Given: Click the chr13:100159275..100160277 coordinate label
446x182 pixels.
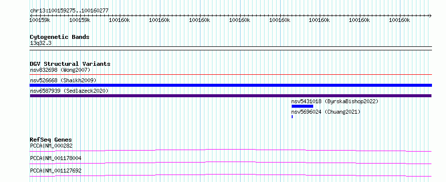Looking at the screenshot, I should tap(69, 11).
